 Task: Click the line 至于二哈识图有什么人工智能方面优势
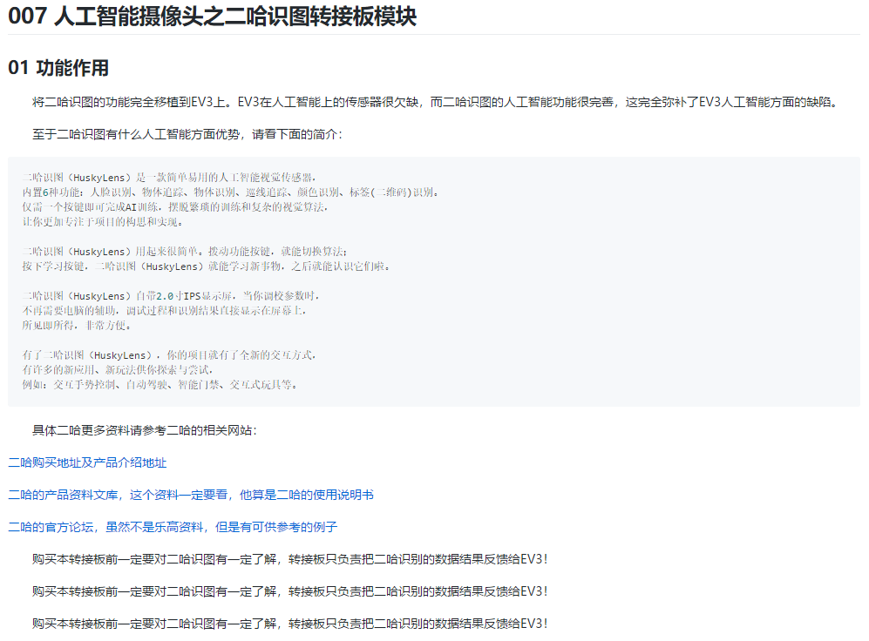[x=187, y=134]
